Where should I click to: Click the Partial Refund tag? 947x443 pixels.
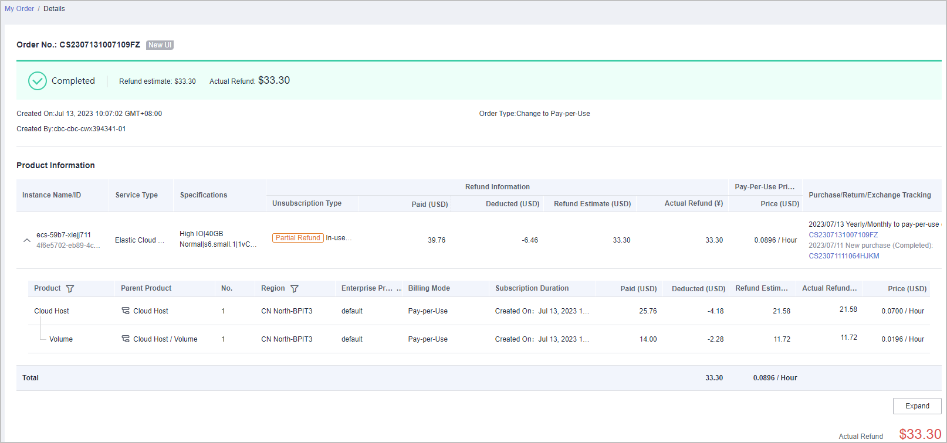click(x=297, y=238)
